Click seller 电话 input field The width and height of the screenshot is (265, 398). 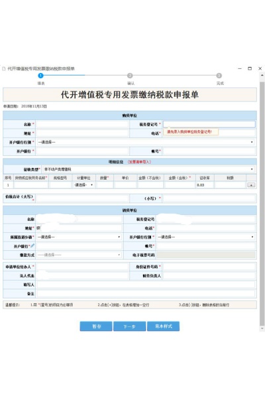[x=206, y=228]
